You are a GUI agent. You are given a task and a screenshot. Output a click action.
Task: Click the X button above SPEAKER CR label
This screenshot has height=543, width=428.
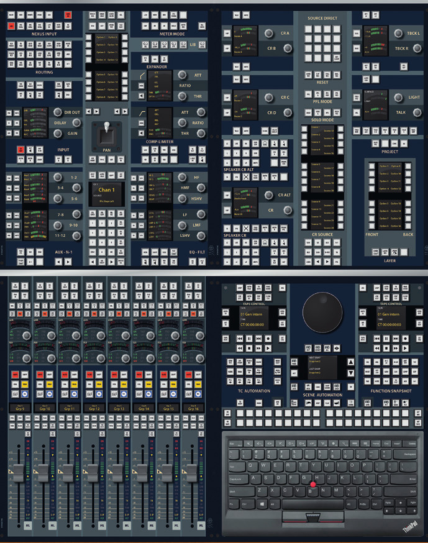point(246,229)
